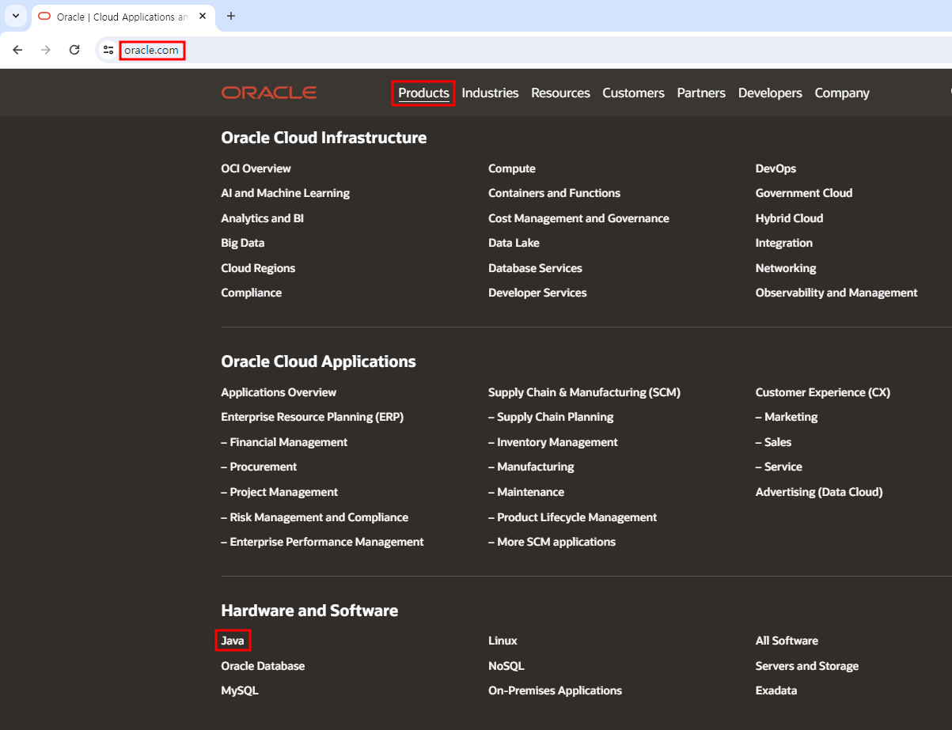
Task: Select the MySQL link
Action: (x=240, y=690)
